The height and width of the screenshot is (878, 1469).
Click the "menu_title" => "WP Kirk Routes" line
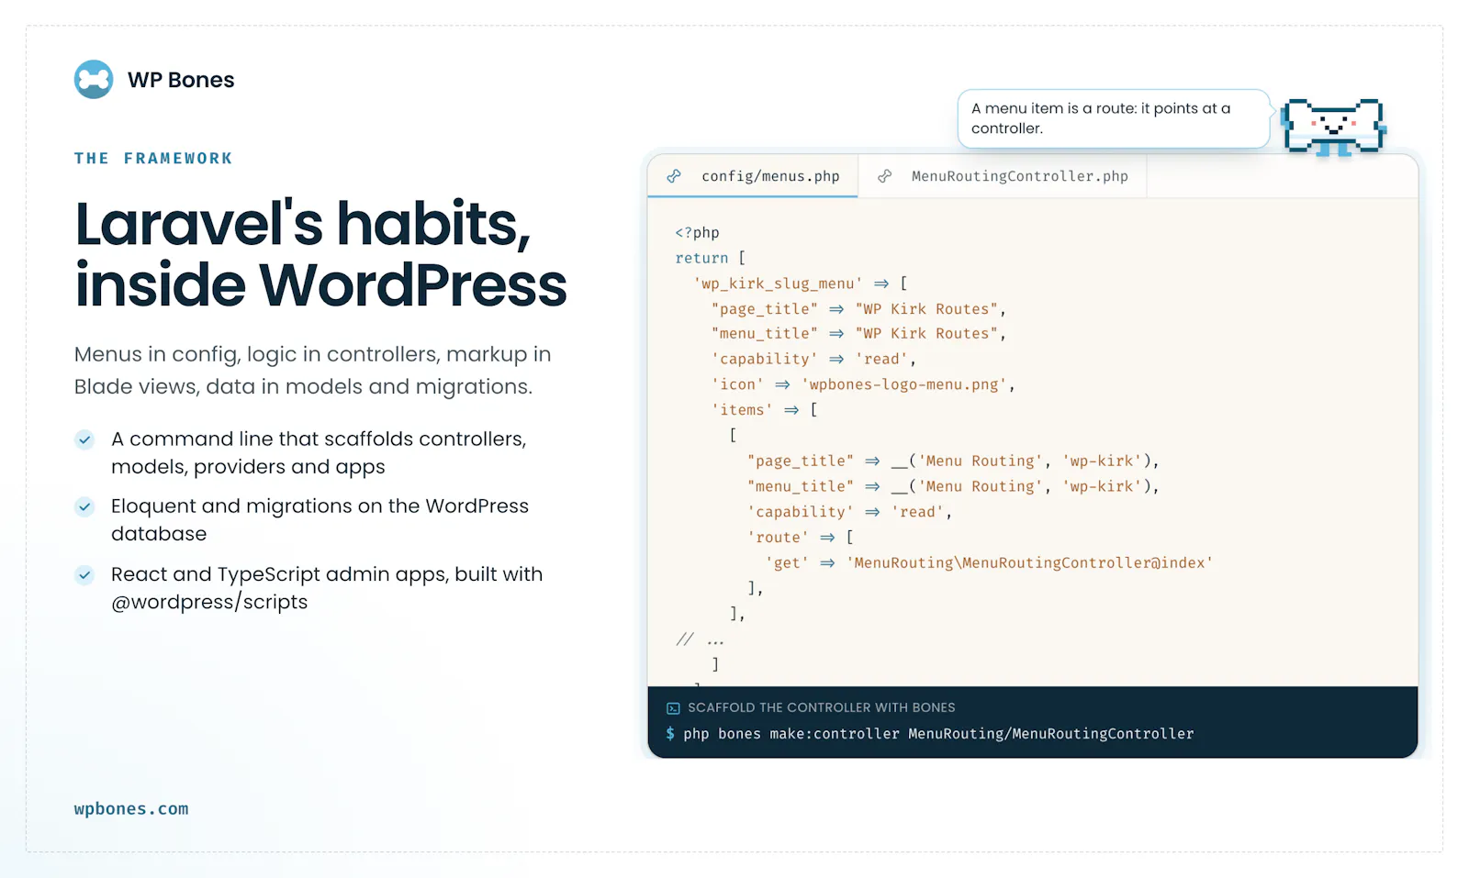point(858,334)
